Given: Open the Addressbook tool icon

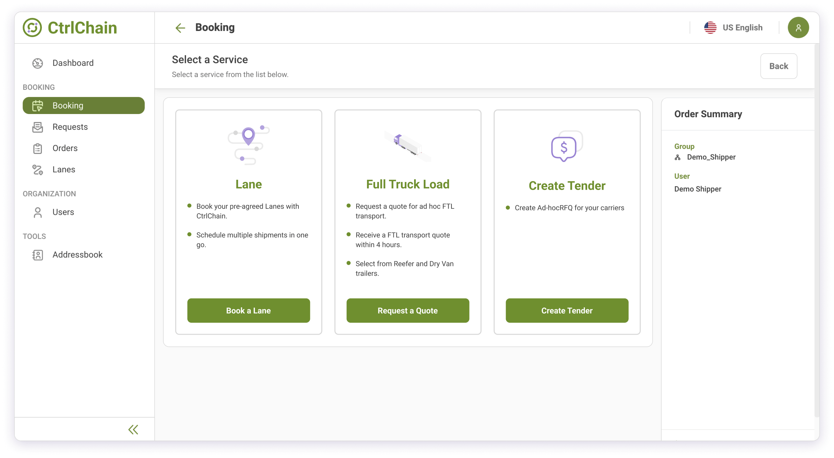Looking at the screenshot, I should 38,255.
